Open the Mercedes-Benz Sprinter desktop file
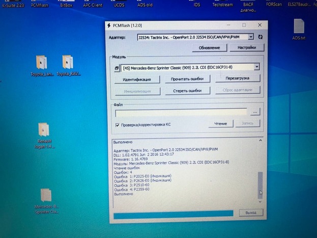317x238 pixels. click(x=46, y=196)
